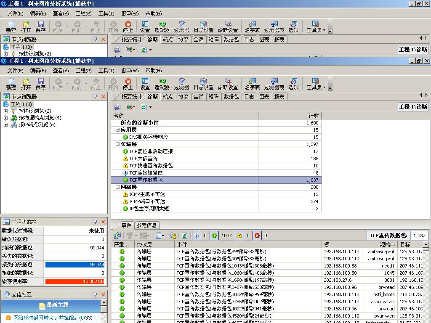
Task: Toggle the red error severity filter
Action: pyautogui.click(x=257, y=236)
